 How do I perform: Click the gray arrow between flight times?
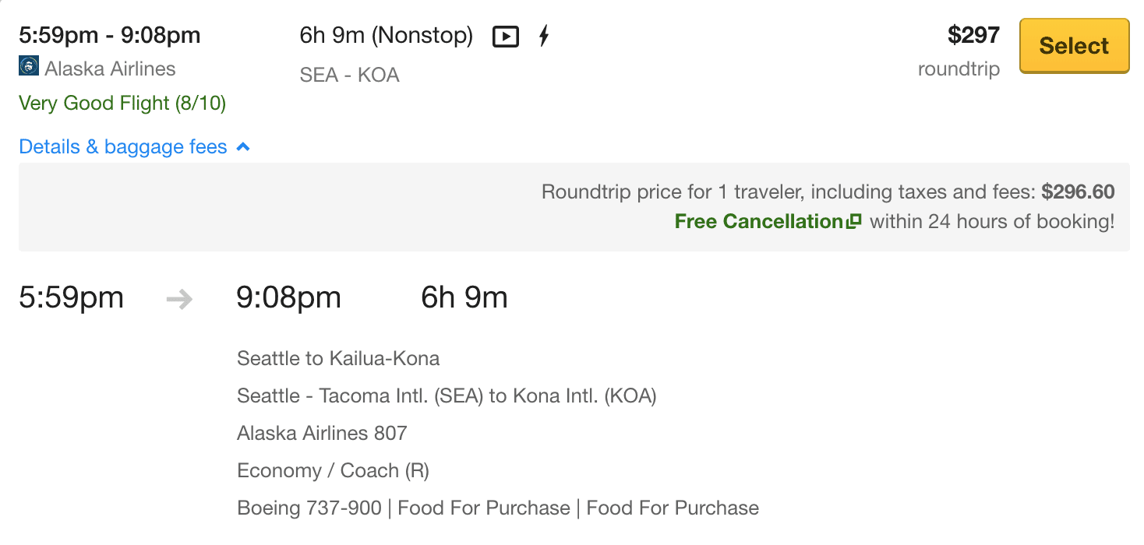[x=180, y=299]
